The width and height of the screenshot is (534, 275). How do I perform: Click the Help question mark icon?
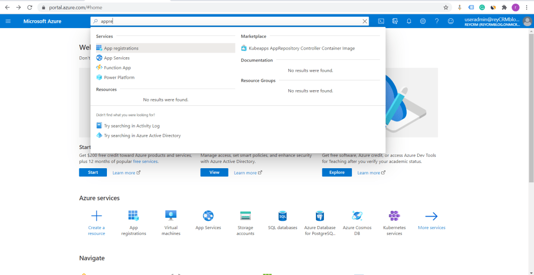436,21
